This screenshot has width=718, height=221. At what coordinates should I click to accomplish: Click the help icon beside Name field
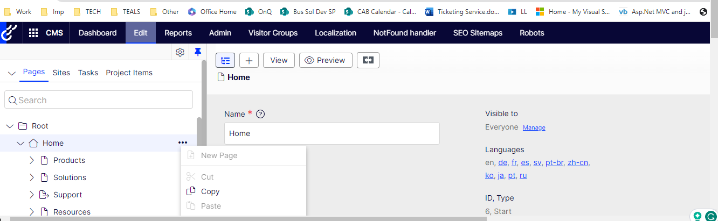tap(260, 114)
